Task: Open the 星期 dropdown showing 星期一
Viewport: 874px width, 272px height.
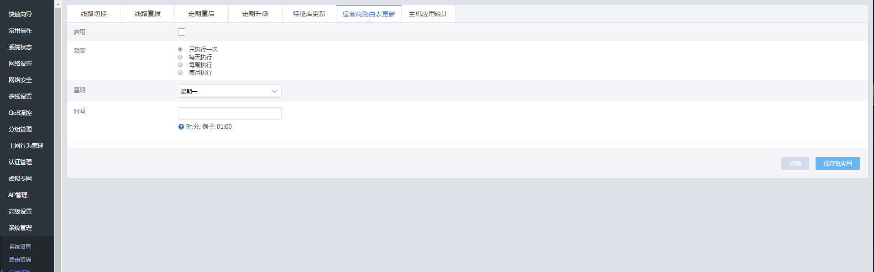Action: [x=229, y=91]
